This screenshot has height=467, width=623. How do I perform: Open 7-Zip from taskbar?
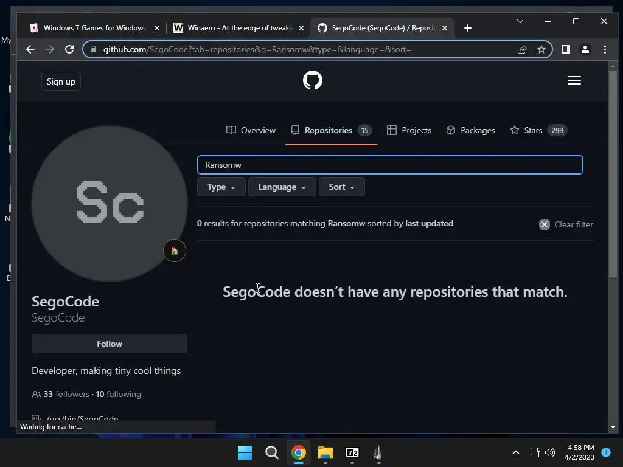[x=352, y=452]
